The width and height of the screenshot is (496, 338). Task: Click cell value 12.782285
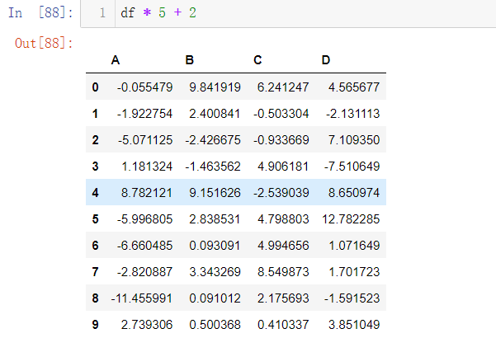pos(351,219)
